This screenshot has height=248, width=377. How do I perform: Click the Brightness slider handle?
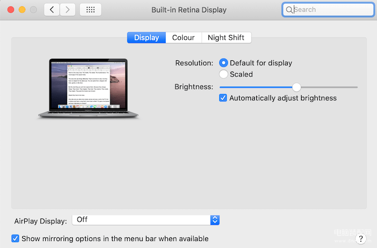point(296,87)
